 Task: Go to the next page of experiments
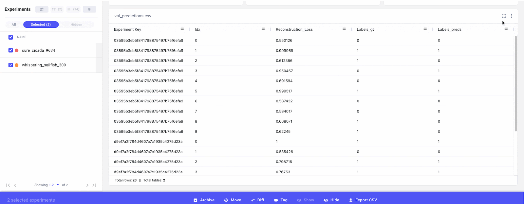pos(87,185)
